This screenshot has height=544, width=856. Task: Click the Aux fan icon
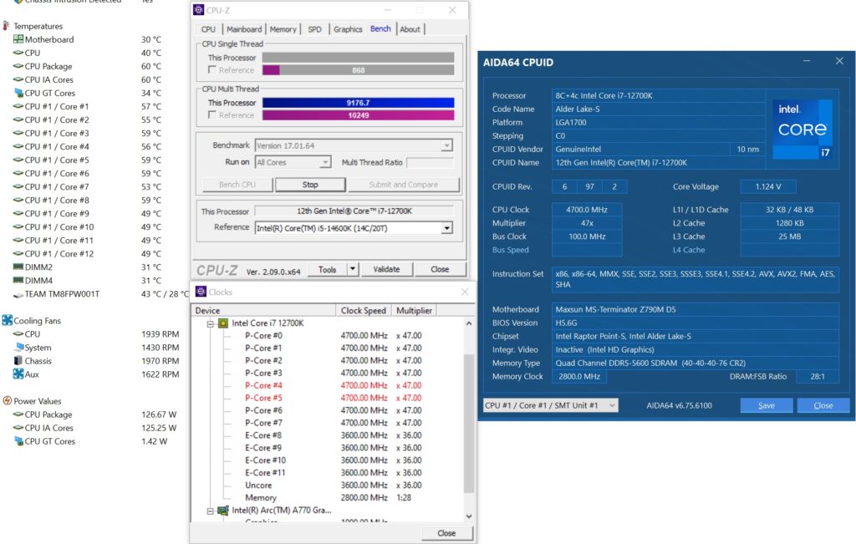pos(18,374)
